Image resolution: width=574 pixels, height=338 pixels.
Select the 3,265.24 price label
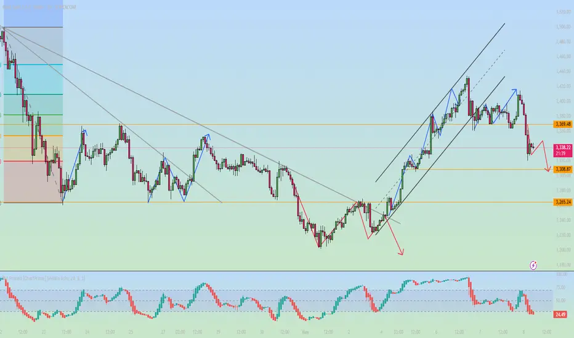[563, 202]
